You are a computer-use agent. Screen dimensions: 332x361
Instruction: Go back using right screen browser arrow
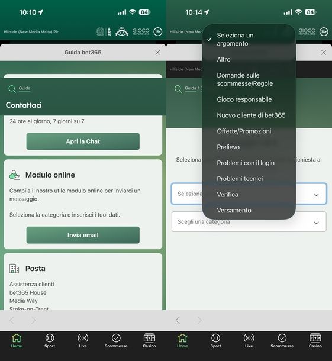178,320
